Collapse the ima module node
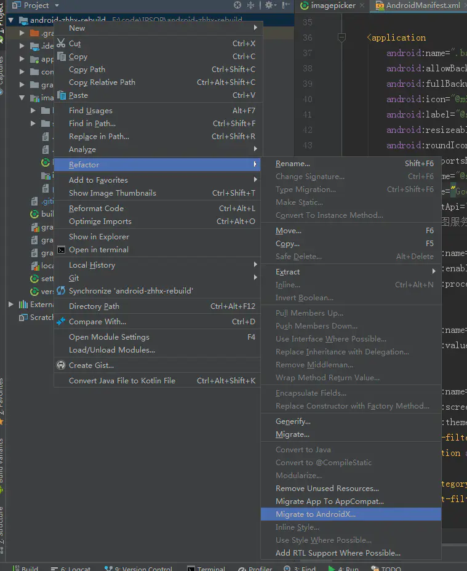 (22, 98)
